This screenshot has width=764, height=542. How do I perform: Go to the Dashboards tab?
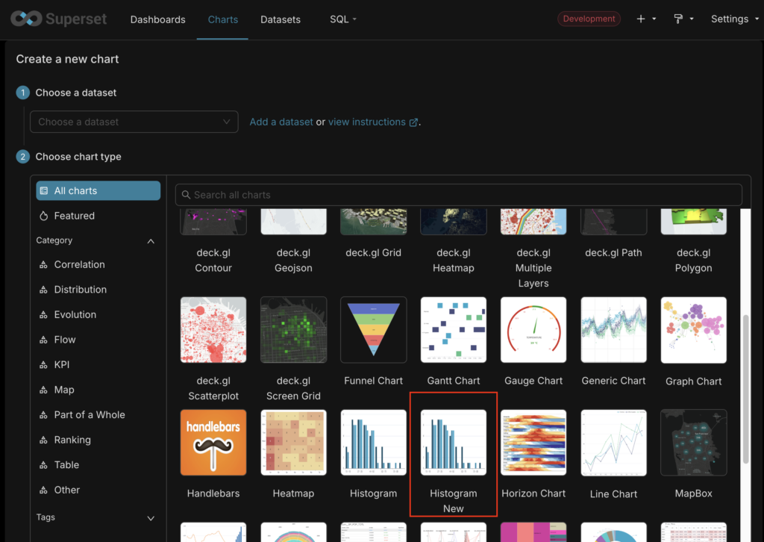[x=157, y=19]
